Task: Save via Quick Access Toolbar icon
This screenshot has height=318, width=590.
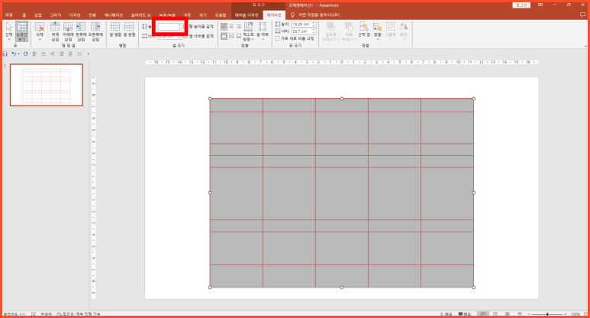Action: tap(5, 54)
